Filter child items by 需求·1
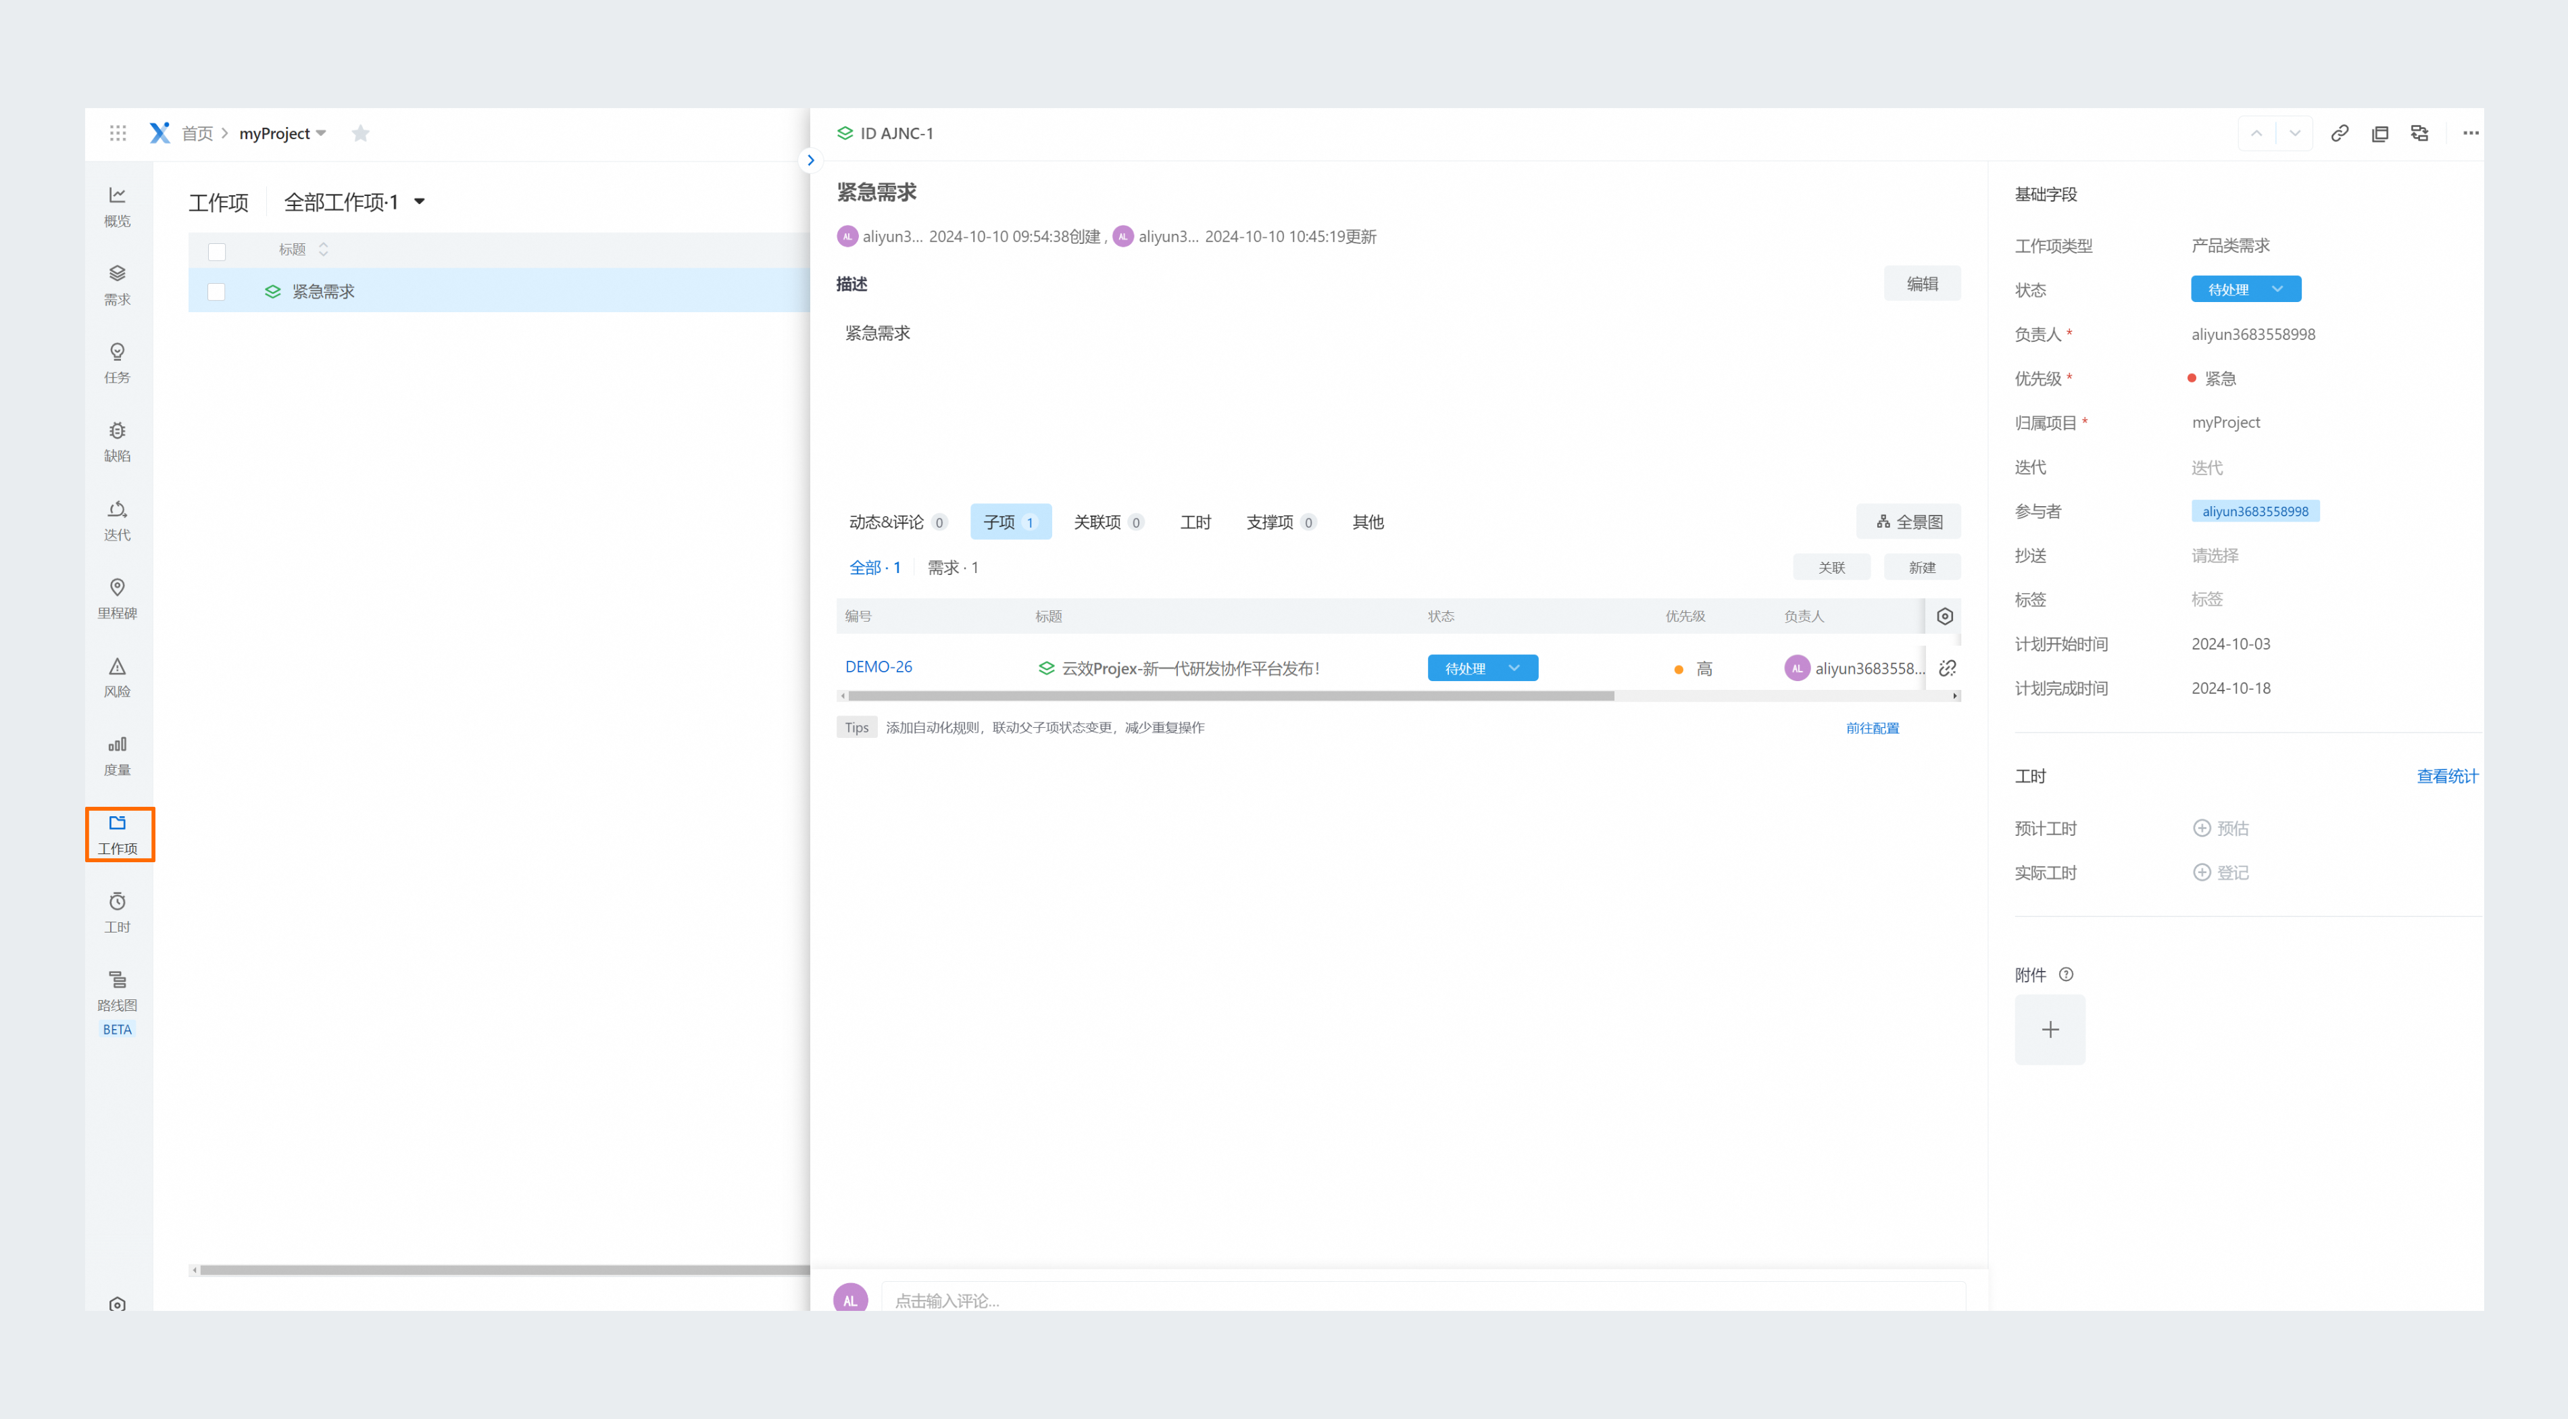 coord(952,567)
